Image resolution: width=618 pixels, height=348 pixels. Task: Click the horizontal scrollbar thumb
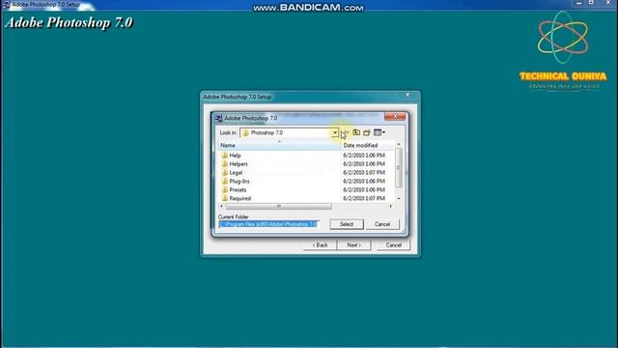(279, 206)
